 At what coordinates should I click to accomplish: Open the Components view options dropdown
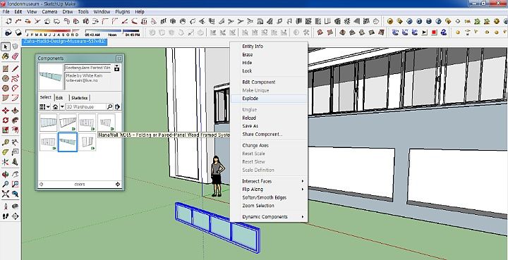(44, 106)
